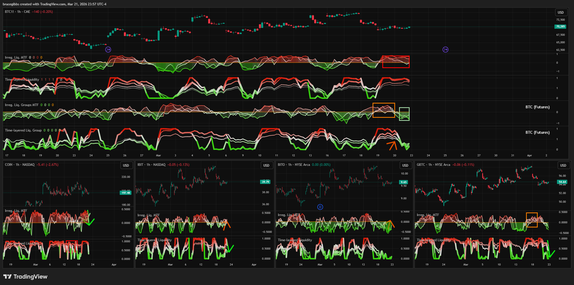Click the blue D dividend marker on BITO

point(320,207)
